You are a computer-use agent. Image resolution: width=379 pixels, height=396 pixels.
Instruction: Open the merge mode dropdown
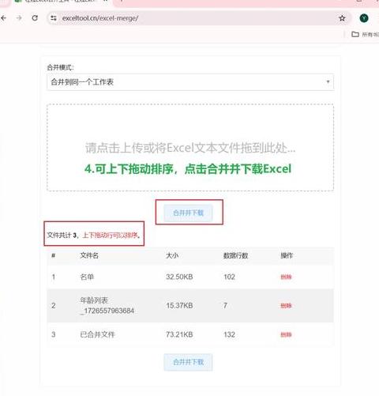point(190,82)
